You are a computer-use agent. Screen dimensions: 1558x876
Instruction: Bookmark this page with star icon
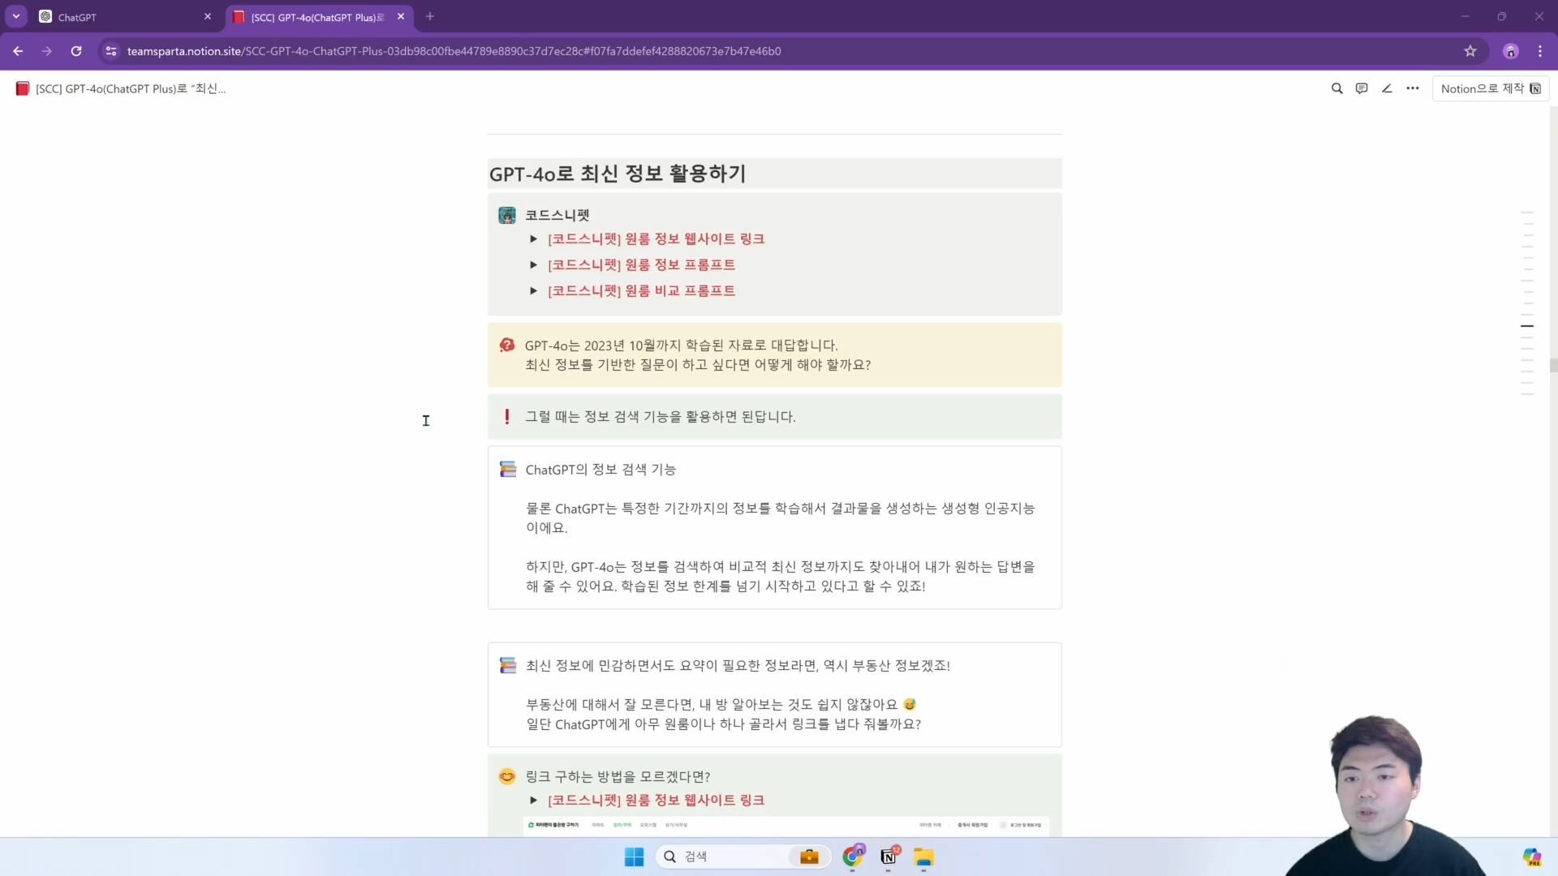click(1470, 51)
